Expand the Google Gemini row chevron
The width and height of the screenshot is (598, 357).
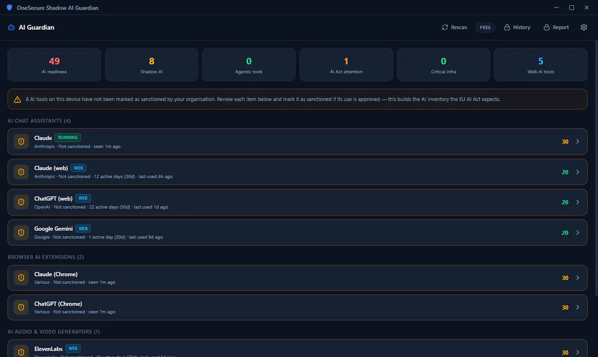click(578, 233)
